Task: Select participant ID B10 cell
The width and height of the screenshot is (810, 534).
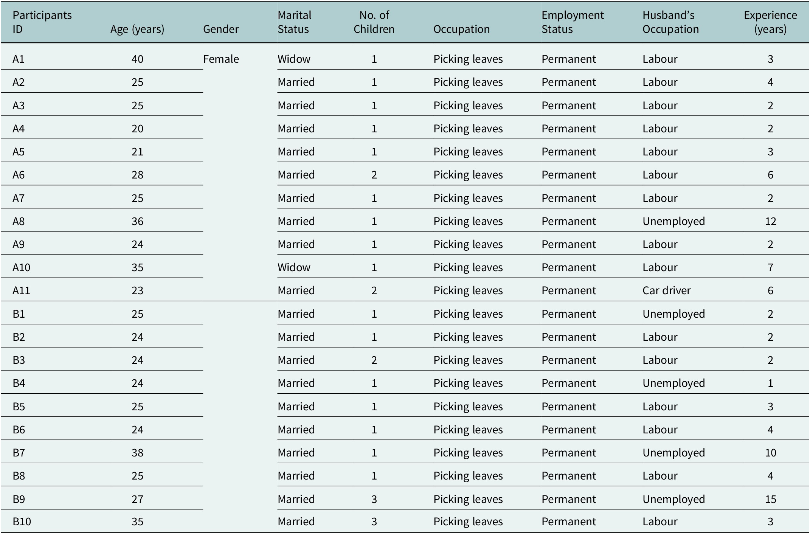Action: tap(22, 522)
